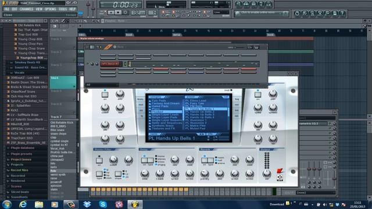The height and width of the screenshot is (209, 372).
Task: Click the blue icon beside the hint bar
Action: pyautogui.click(x=80, y=14)
